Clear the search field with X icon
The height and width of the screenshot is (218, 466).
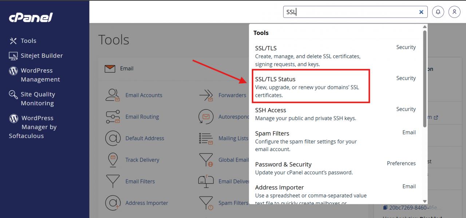tap(421, 12)
